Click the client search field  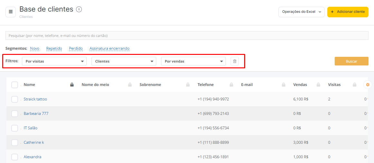pyautogui.click(x=187, y=36)
